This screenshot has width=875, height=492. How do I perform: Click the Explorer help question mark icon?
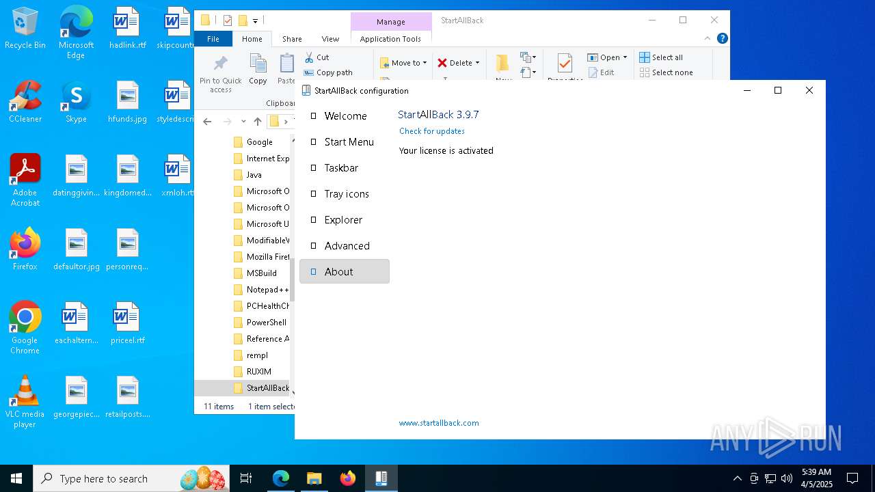pos(722,38)
